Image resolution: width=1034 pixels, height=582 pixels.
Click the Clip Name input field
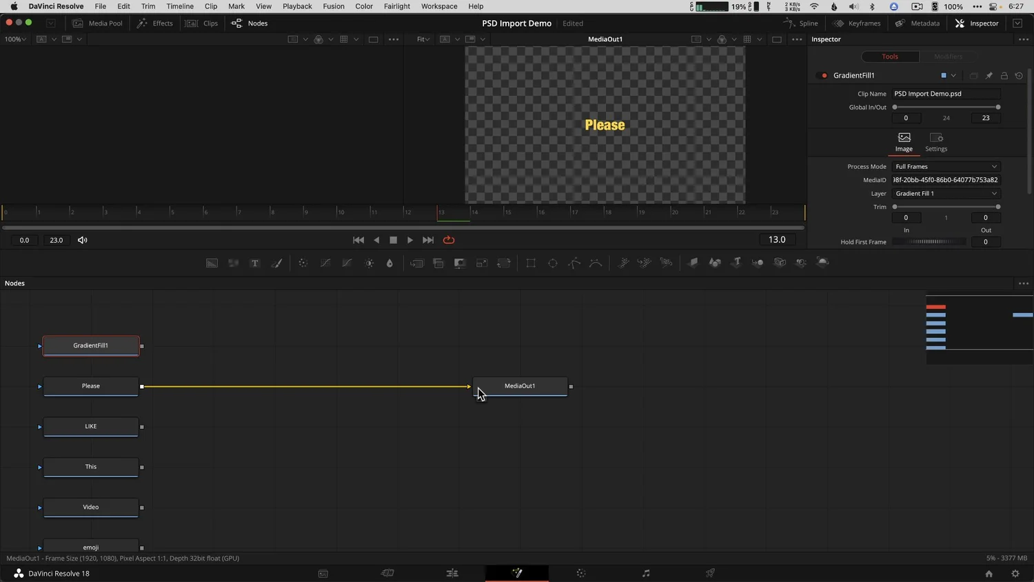coord(946,93)
